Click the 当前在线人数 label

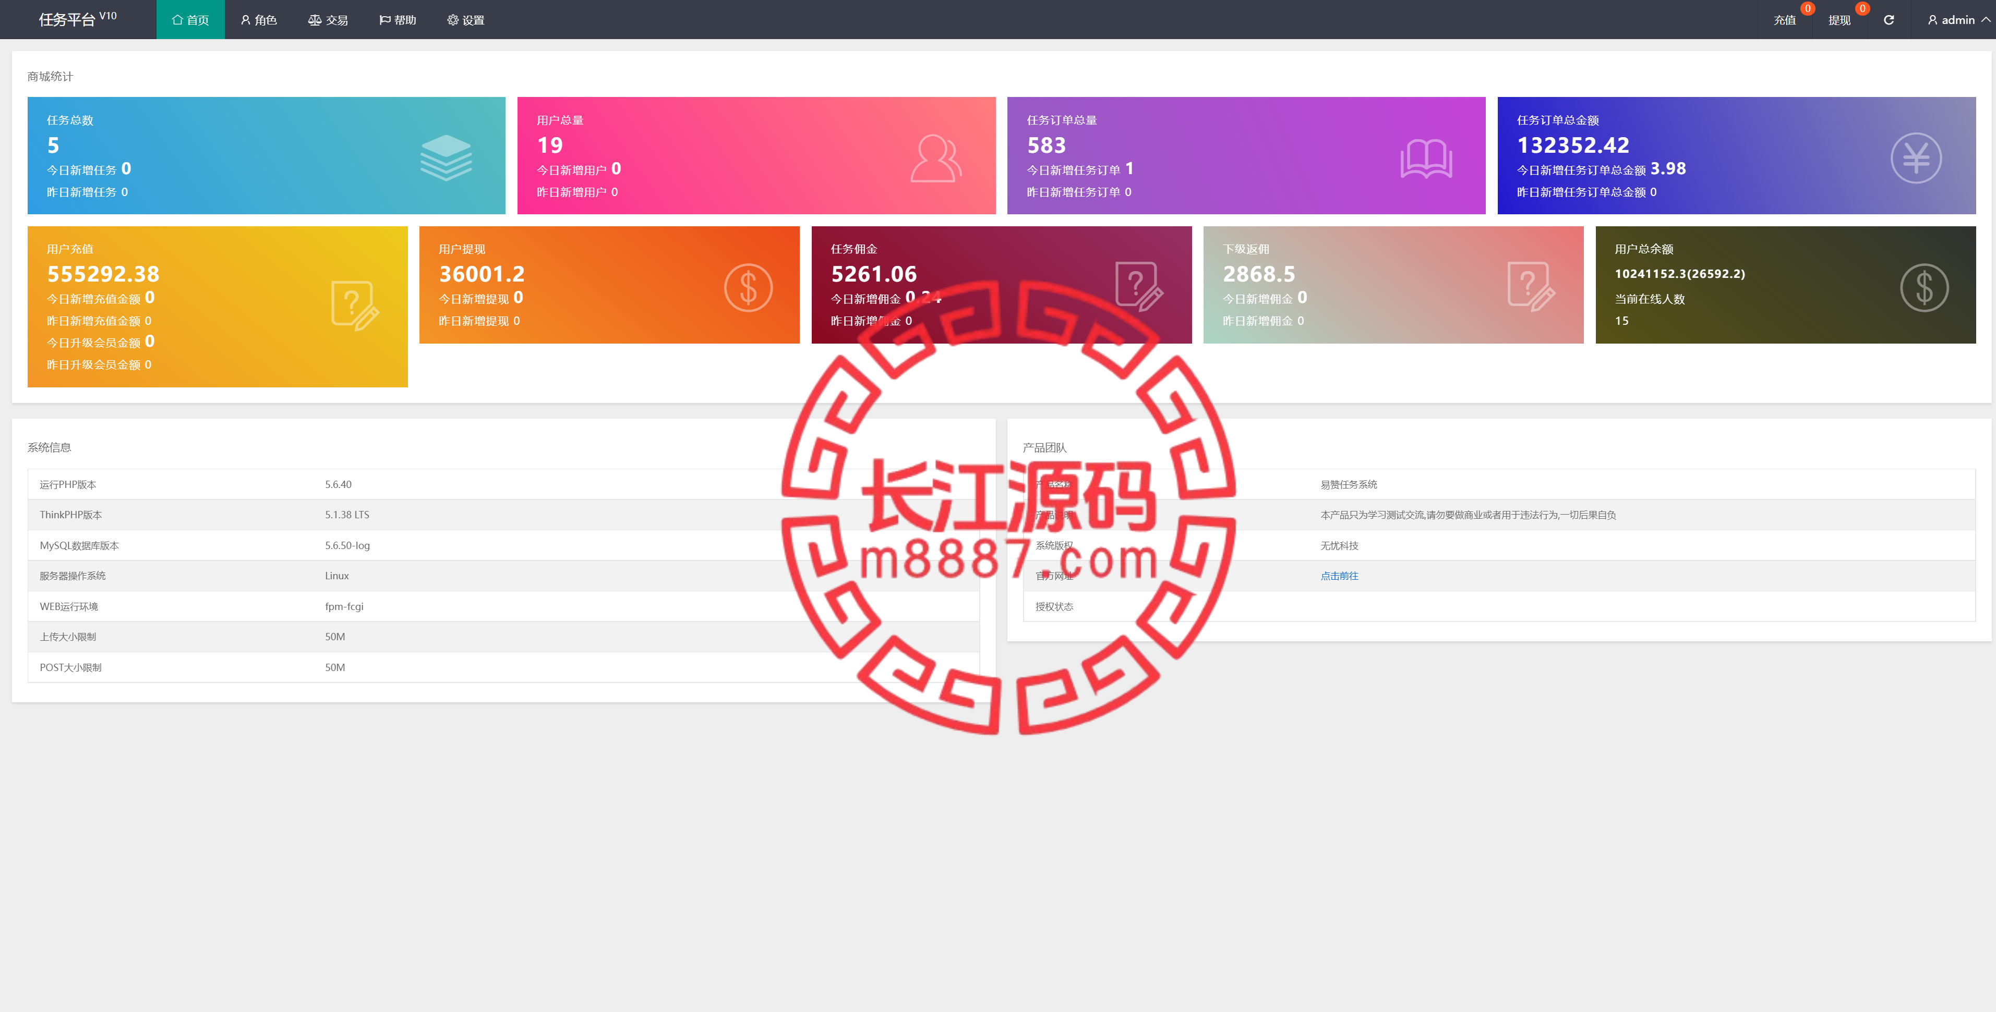pos(1650,299)
